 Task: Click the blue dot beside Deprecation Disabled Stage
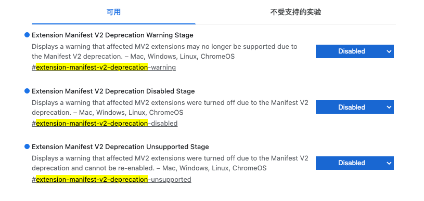click(27, 91)
